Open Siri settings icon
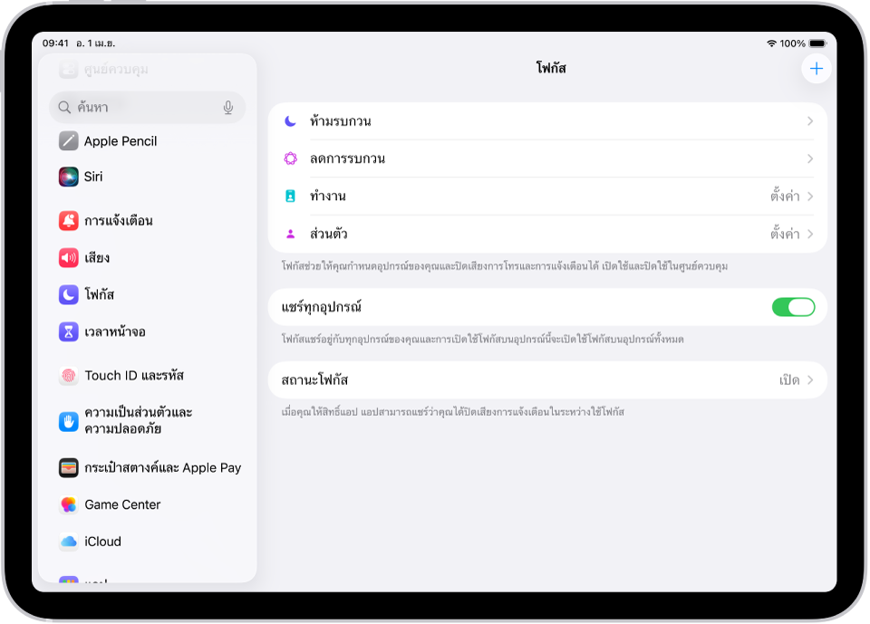This screenshot has height=624, width=870. coord(69,177)
